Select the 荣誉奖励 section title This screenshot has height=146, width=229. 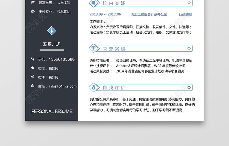click(114, 49)
